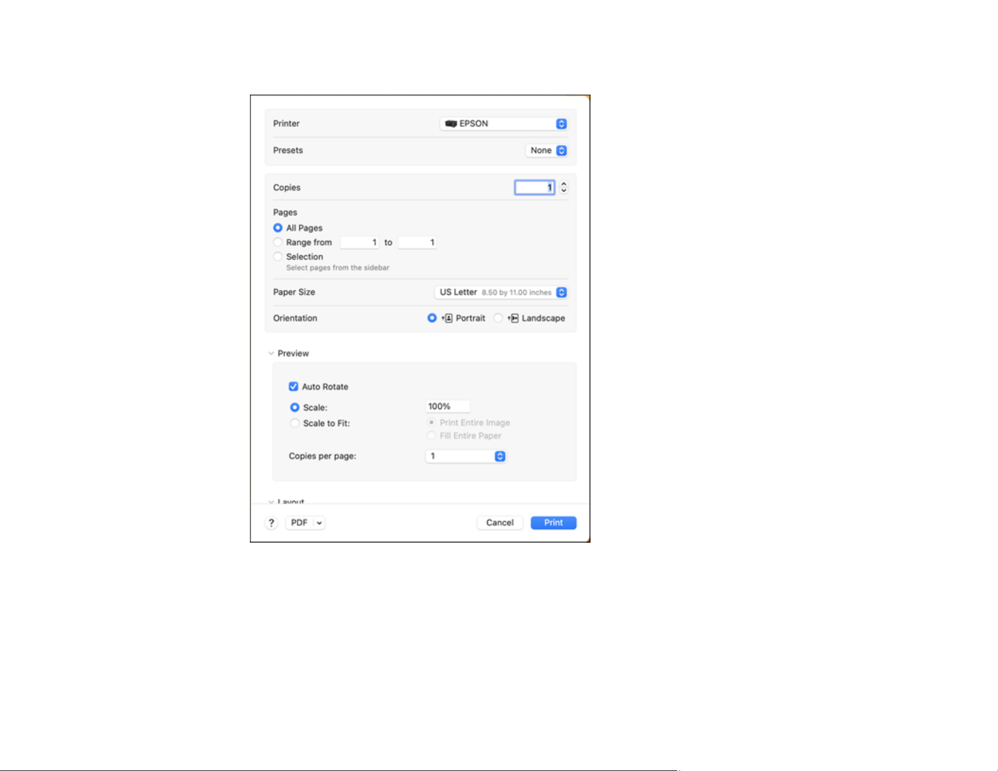Viewport: 998px width, 771px height.
Task: Select the All Pages radio button
Action: [x=278, y=228]
